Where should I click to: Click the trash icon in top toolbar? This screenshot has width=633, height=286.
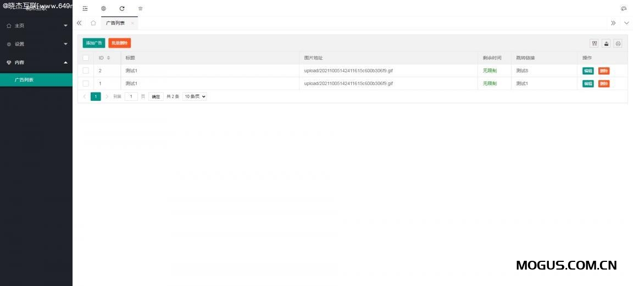[x=140, y=9]
